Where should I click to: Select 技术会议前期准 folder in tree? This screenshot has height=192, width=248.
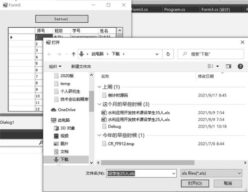point(71,99)
